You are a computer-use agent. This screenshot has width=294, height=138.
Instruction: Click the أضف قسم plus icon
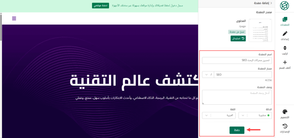[285, 62]
